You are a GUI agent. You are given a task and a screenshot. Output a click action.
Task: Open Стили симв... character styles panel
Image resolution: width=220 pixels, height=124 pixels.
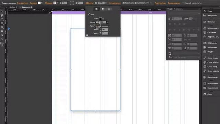[x=211, y=58]
